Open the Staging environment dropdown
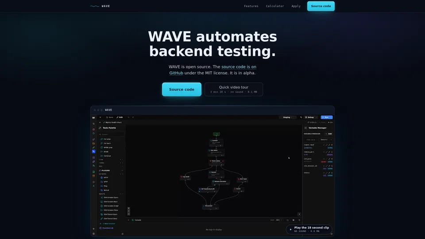This screenshot has height=239, width=425. [x=287, y=117]
